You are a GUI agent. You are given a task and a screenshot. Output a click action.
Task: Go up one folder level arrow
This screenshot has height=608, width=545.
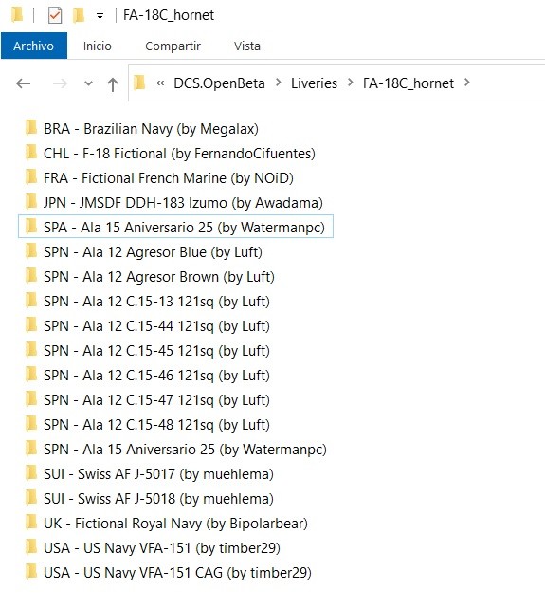113,83
